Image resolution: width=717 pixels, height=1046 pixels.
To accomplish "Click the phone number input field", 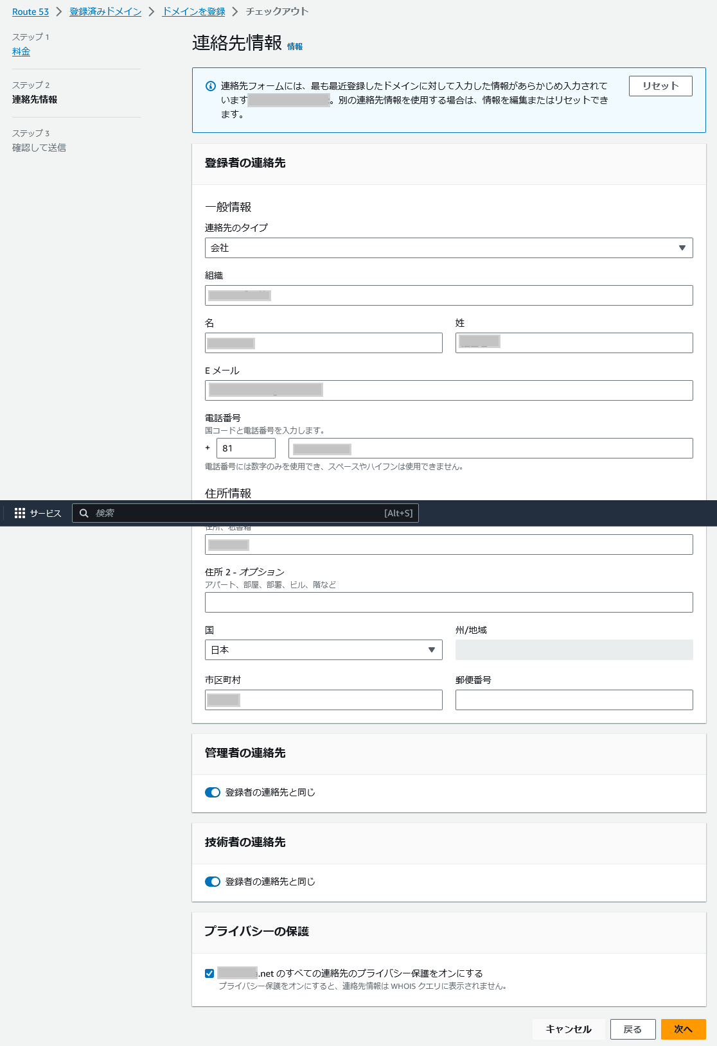I will (490, 448).
